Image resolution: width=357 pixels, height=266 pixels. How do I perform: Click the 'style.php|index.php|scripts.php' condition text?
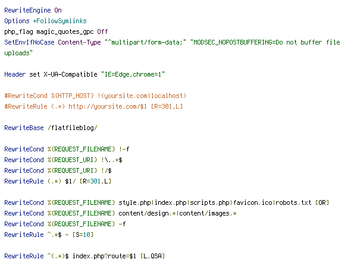[174, 202]
